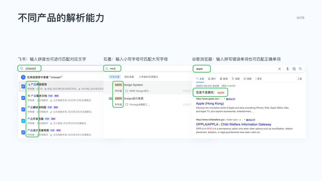The width and height of the screenshot is (322, 181).
Task: Switch to the 新闻 results tab
Action: pyautogui.click(x=224, y=79)
